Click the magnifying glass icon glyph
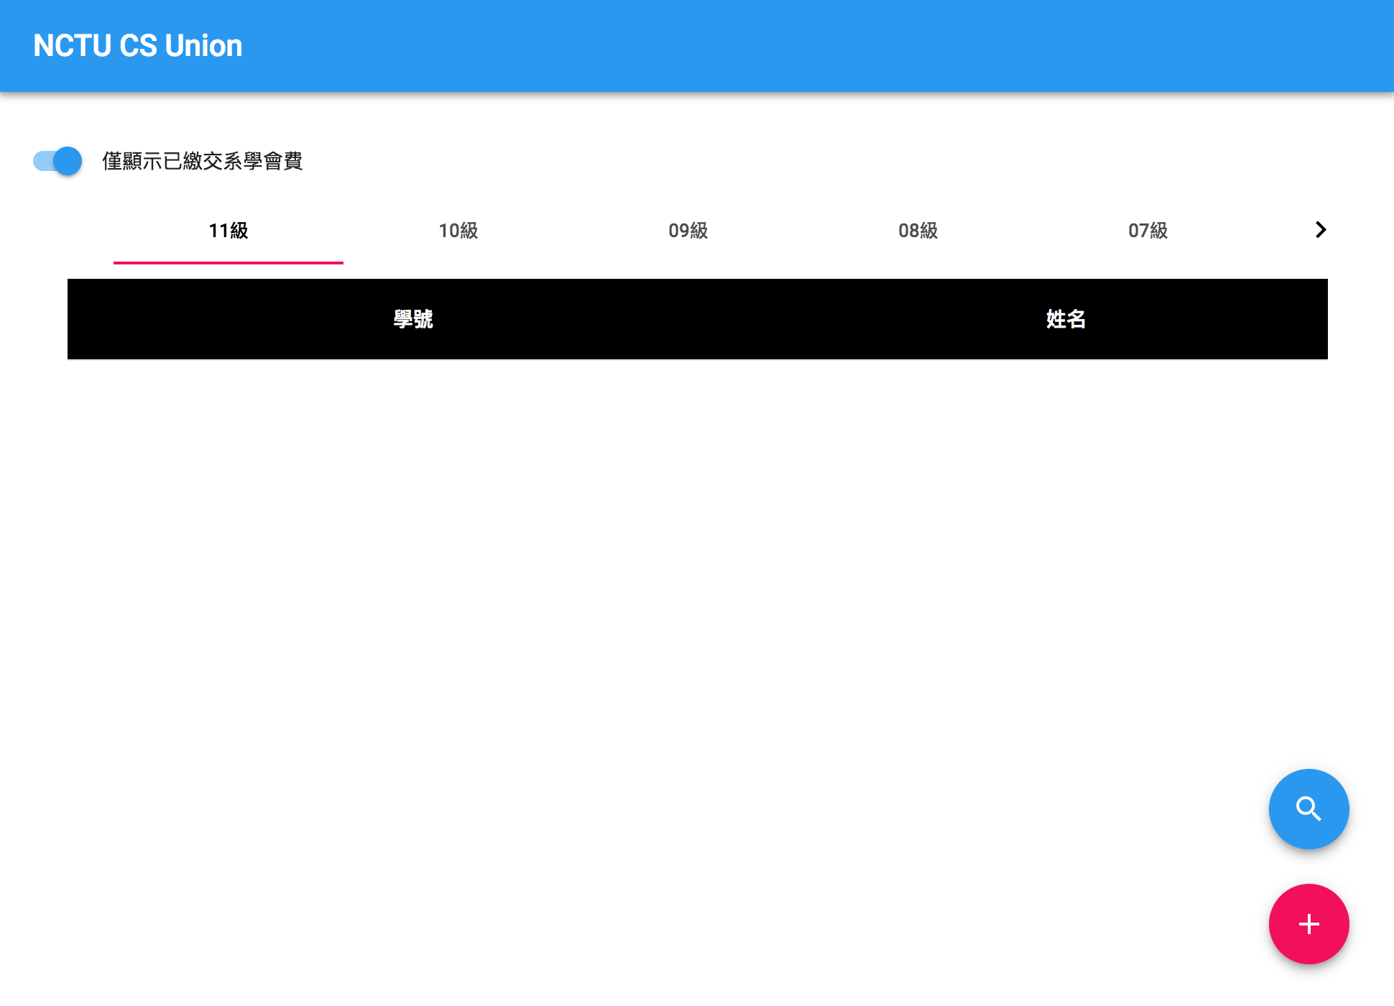 tap(1308, 808)
